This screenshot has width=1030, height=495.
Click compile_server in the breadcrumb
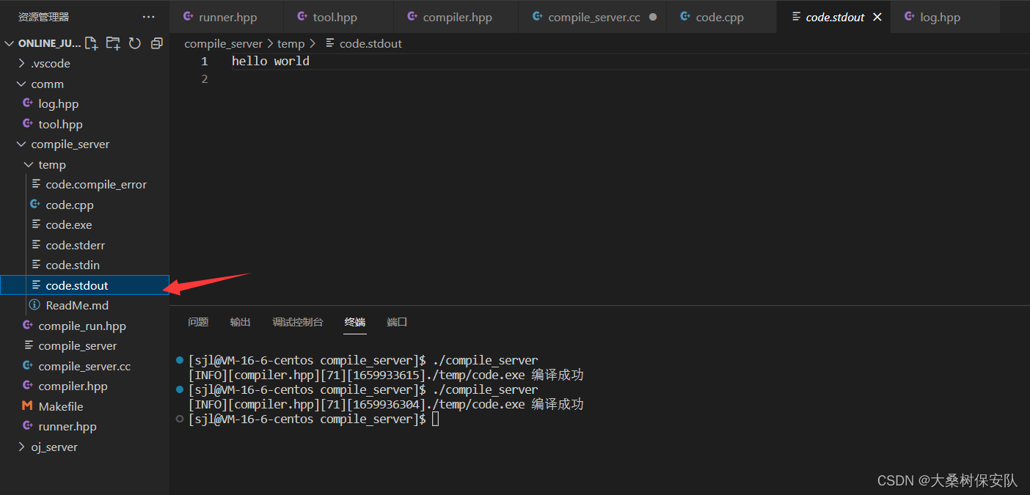click(223, 43)
